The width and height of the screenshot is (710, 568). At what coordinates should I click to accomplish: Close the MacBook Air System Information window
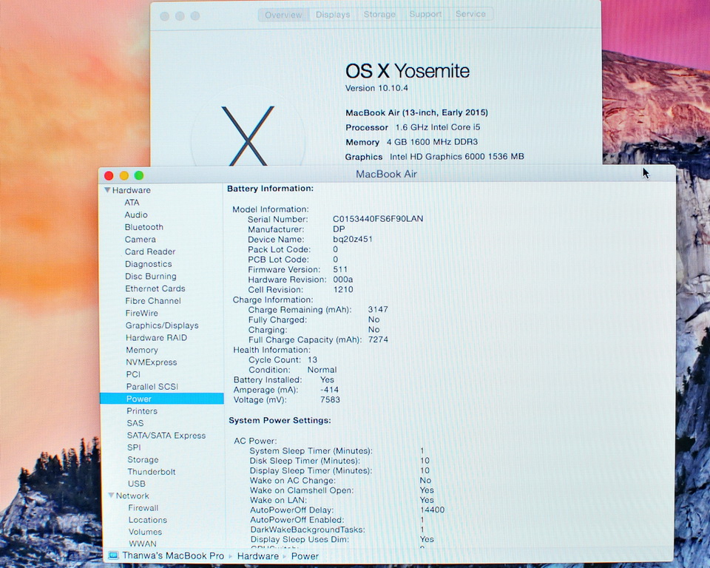pyautogui.click(x=109, y=175)
